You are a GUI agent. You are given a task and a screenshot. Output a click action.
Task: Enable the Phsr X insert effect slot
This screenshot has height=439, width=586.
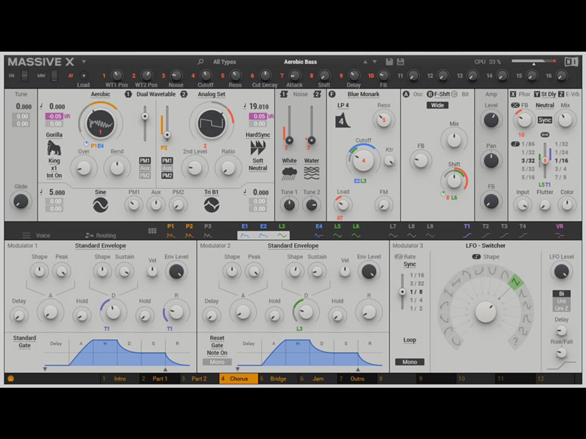click(513, 94)
